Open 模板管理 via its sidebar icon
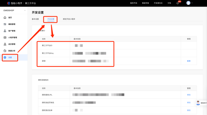 tap(5, 24)
